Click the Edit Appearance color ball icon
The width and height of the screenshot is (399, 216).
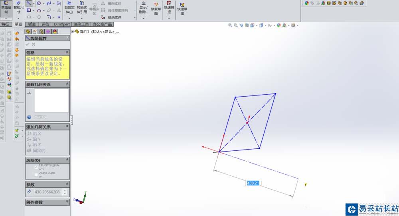[x=279, y=25]
